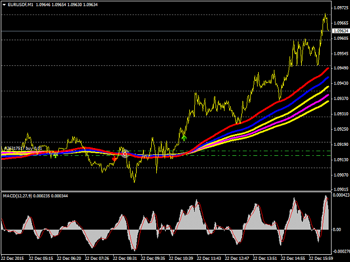The image size is (350, 262).
Task: Select the gray circle marker near 08:31
Action: pyautogui.click(x=125, y=154)
